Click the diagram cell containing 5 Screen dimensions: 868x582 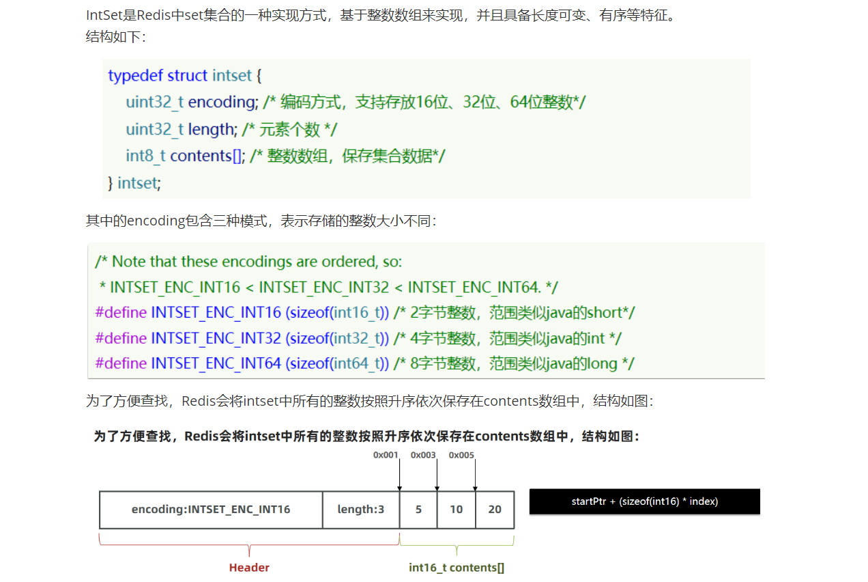click(x=418, y=510)
